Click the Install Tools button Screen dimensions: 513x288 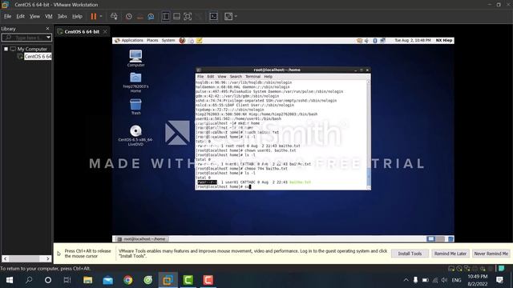[x=410, y=254]
